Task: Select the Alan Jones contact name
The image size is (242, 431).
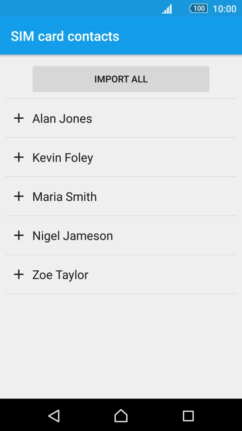Action: (x=62, y=119)
